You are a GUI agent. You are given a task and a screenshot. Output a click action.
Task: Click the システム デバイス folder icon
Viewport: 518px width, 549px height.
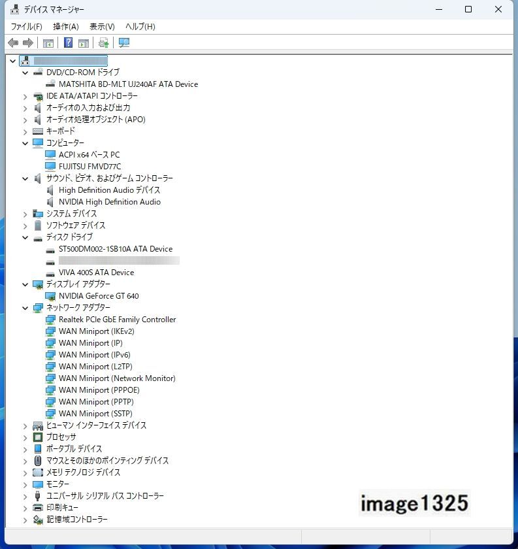pos(38,214)
